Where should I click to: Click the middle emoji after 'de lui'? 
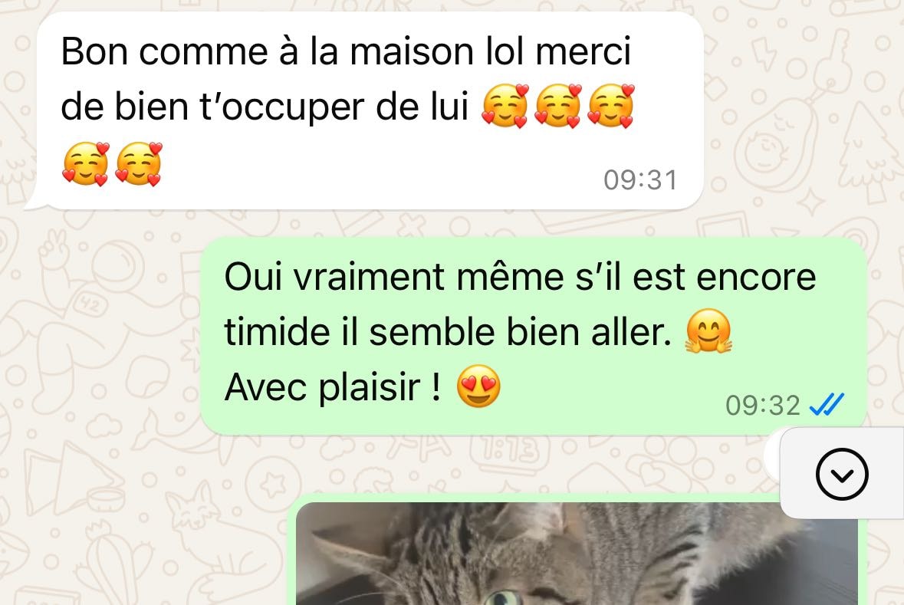tap(558, 106)
